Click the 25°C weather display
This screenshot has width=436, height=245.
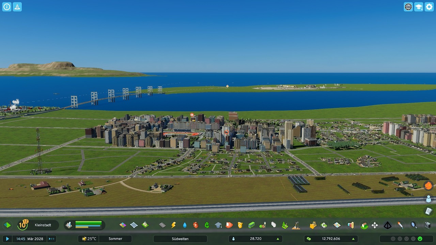coord(89,239)
